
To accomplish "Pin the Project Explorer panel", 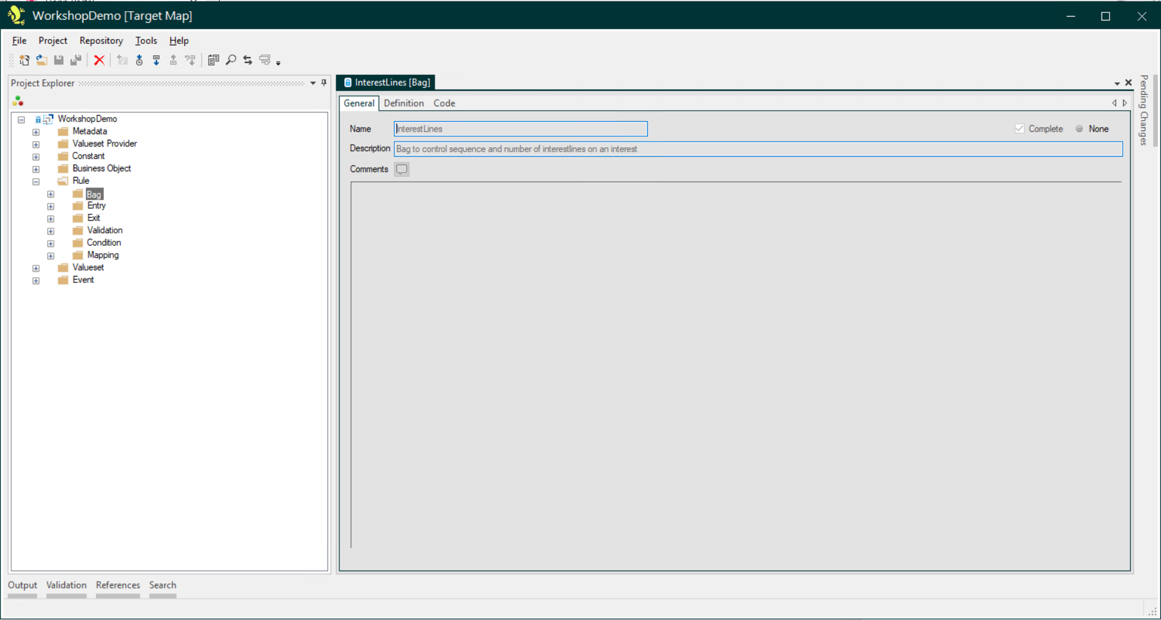I will point(324,83).
